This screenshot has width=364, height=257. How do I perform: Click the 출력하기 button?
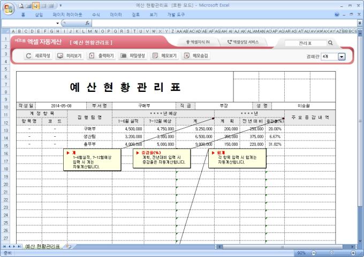(x=102, y=56)
